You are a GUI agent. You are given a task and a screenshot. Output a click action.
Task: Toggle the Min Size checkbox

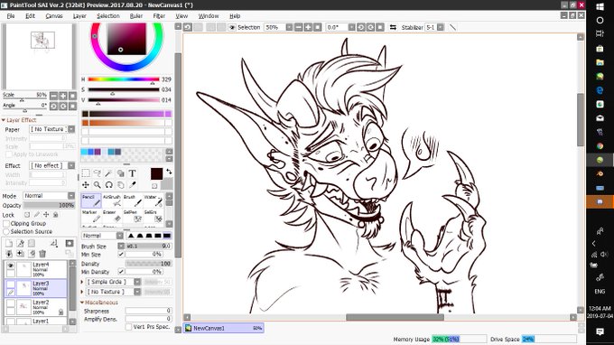point(121,254)
